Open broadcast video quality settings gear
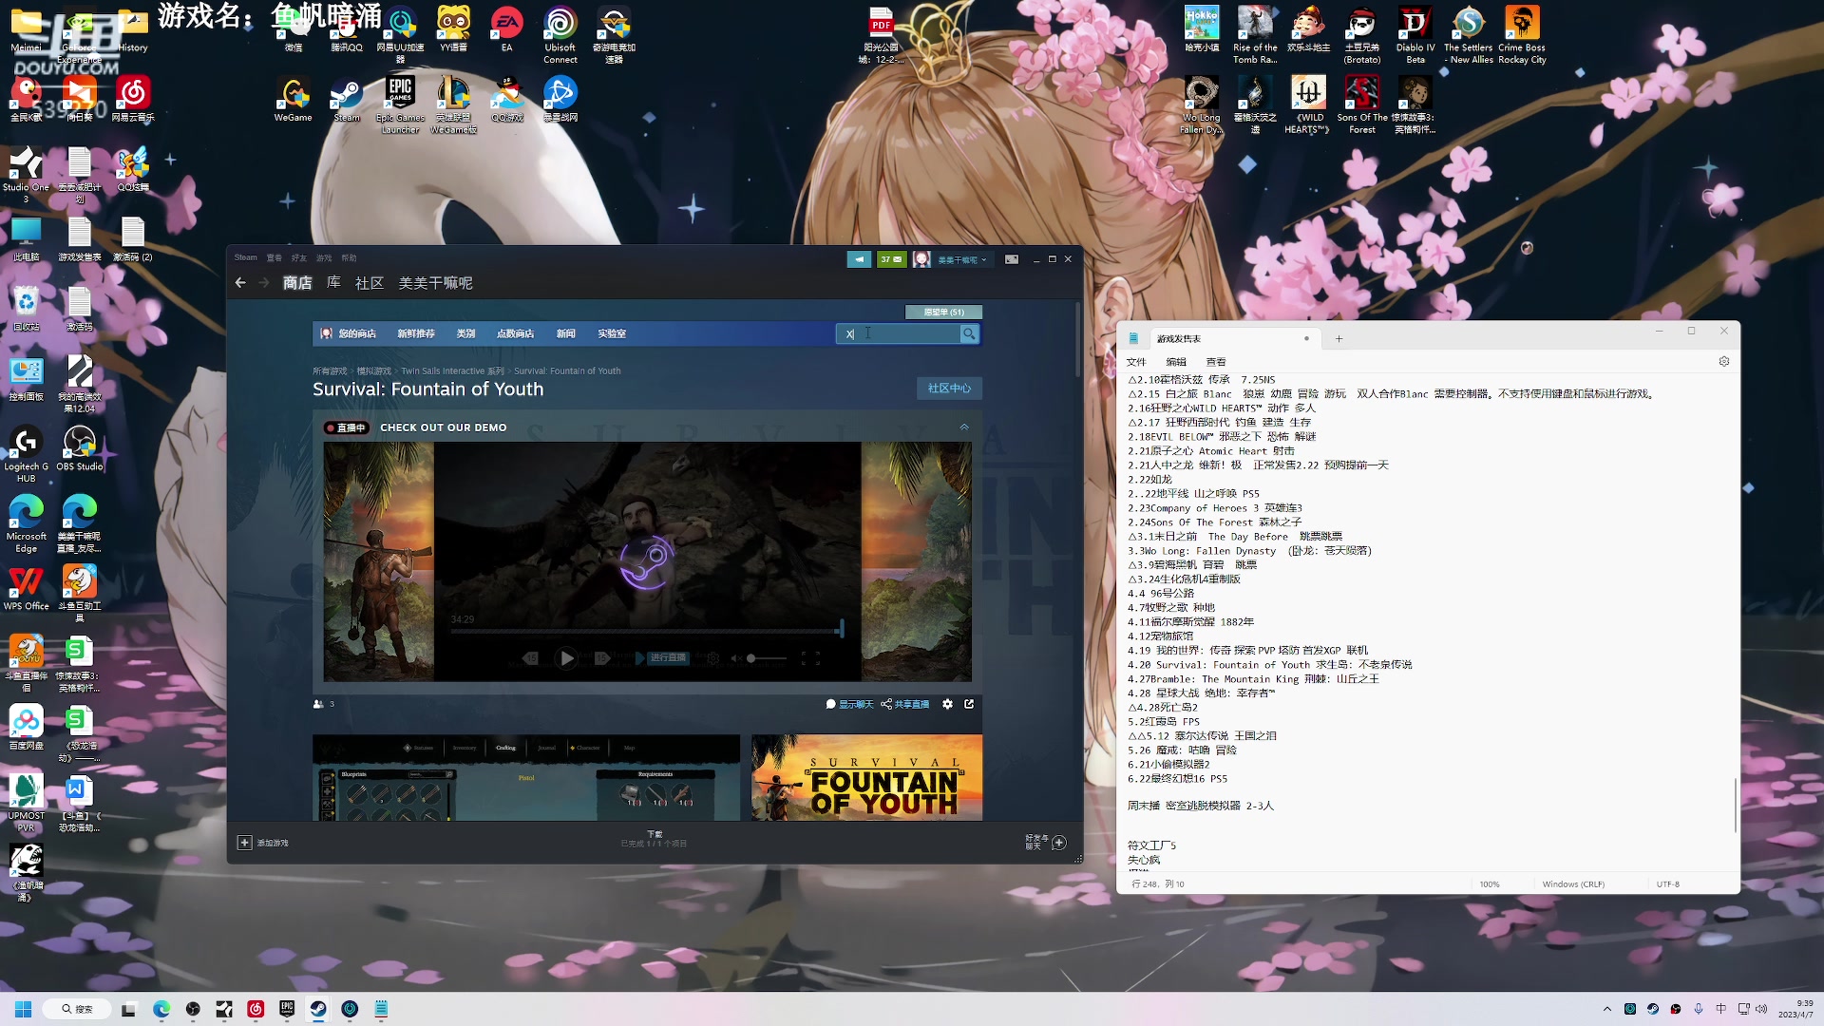Screen dimensions: 1824x1026 tap(712, 658)
